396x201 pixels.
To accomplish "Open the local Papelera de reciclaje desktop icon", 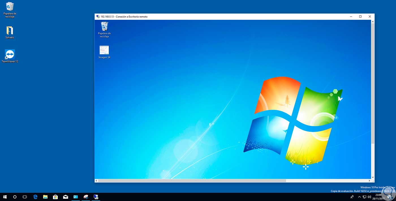I will point(10,10).
